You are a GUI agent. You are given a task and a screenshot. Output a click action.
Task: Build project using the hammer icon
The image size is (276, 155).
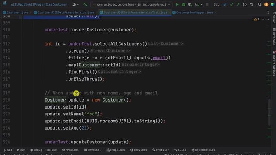tap(85, 5)
